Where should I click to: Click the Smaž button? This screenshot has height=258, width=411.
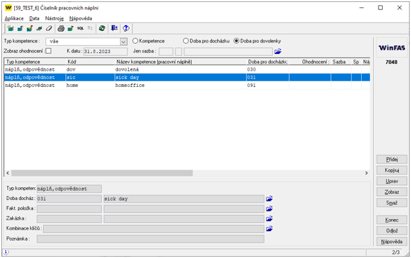[x=392, y=203]
